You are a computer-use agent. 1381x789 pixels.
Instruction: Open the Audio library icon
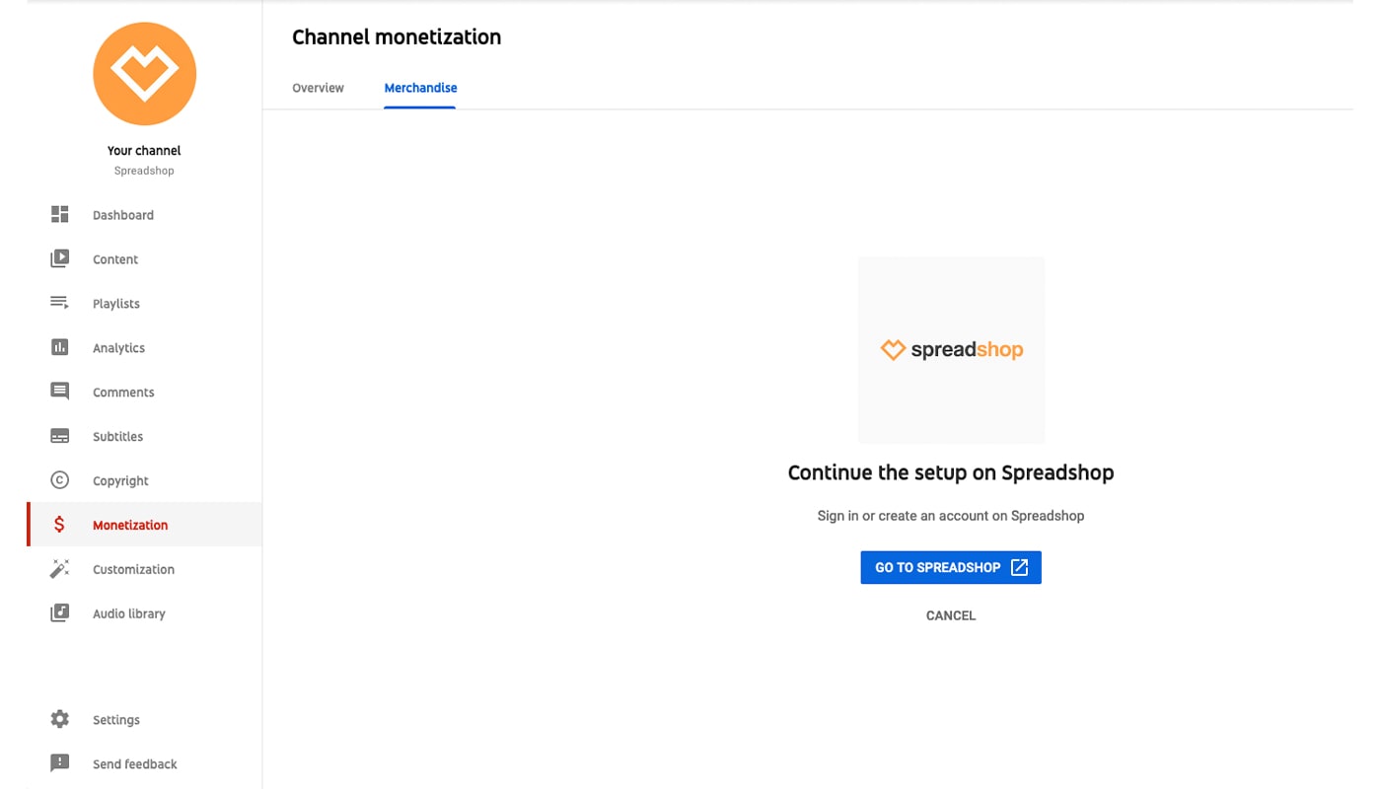[60, 613]
